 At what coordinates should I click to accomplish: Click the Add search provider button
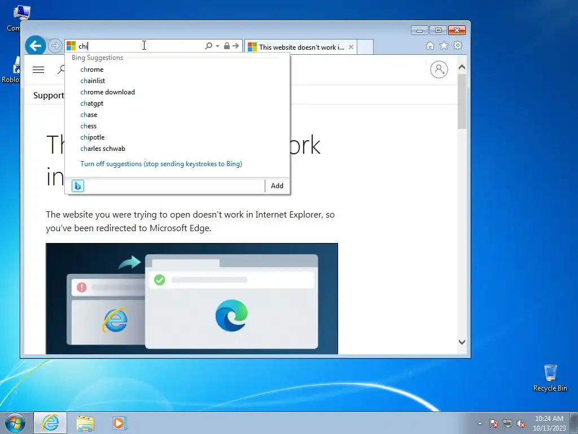coord(277,185)
